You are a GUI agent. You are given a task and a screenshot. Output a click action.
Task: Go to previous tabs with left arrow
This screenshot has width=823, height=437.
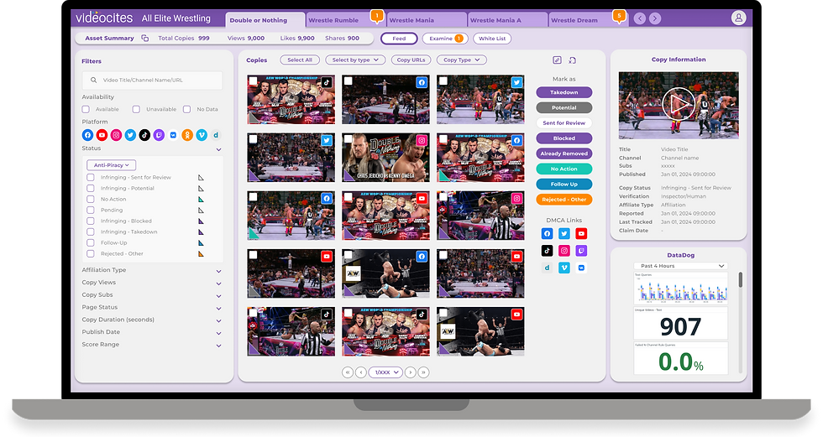639,18
